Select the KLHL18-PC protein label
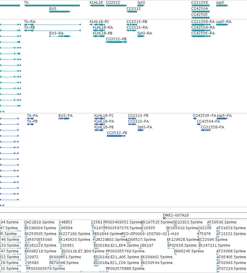 point(104,116)
